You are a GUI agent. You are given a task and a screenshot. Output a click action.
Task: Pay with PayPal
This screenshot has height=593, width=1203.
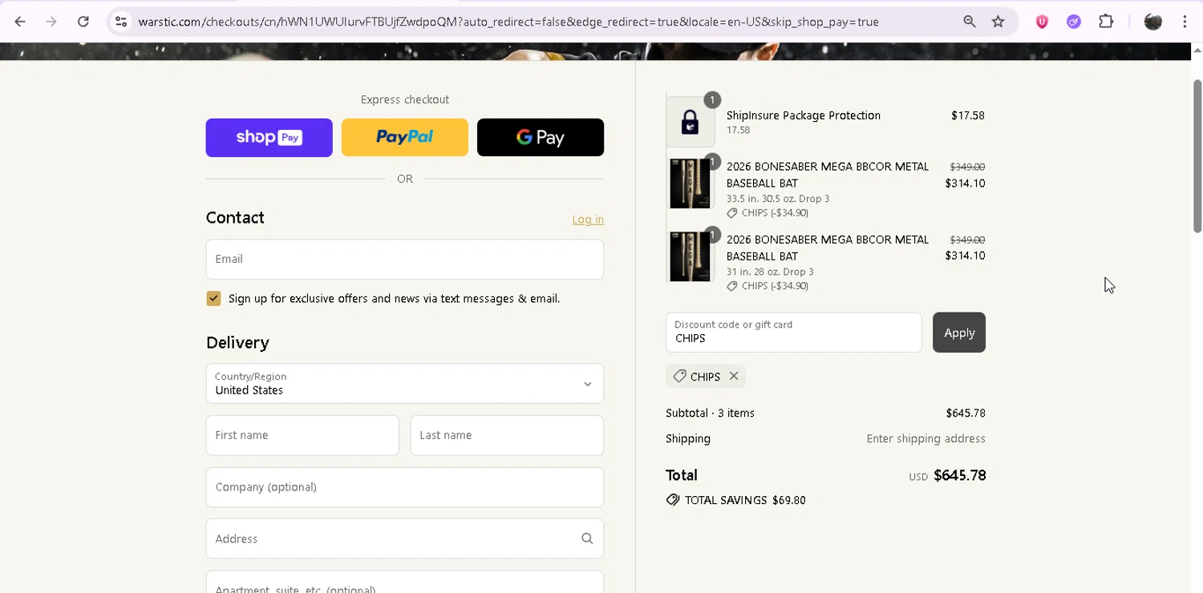[x=404, y=138]
